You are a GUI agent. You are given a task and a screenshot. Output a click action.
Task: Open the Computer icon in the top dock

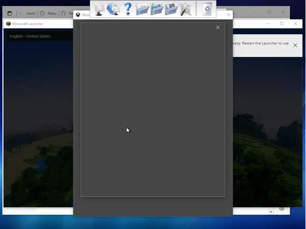(99, 9)
